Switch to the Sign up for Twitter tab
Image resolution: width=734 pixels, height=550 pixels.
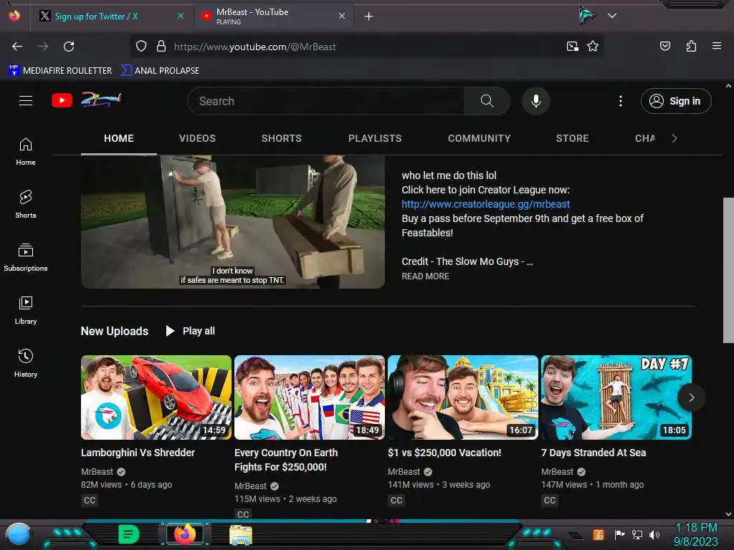click(111, 16)
